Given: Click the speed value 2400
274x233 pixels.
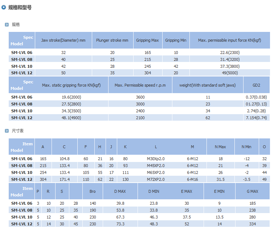Looking at the screenshot, I should [140, 111].
